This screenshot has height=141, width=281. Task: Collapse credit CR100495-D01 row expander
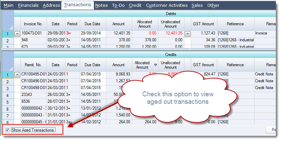pos(17,75)
